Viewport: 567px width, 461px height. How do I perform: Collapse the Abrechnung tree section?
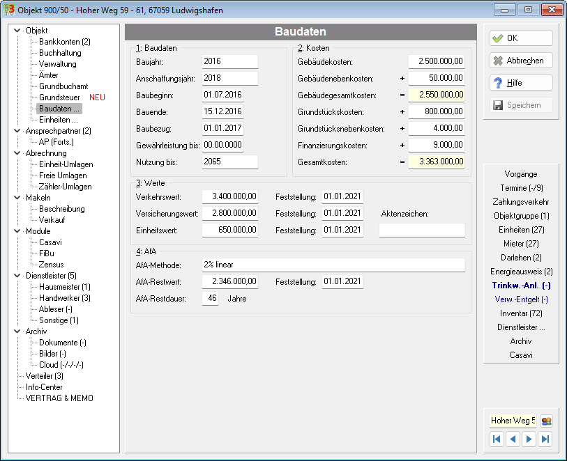coord(17,153)
